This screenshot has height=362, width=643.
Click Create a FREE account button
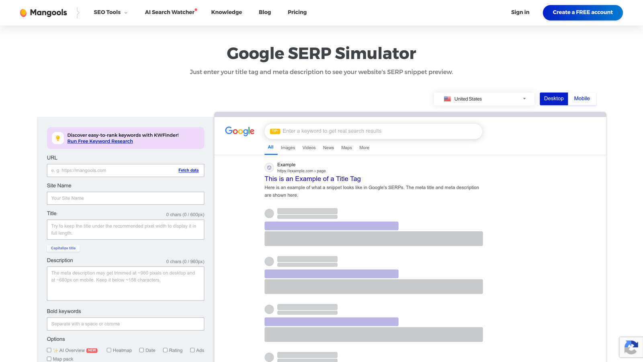tap(583, 12)
